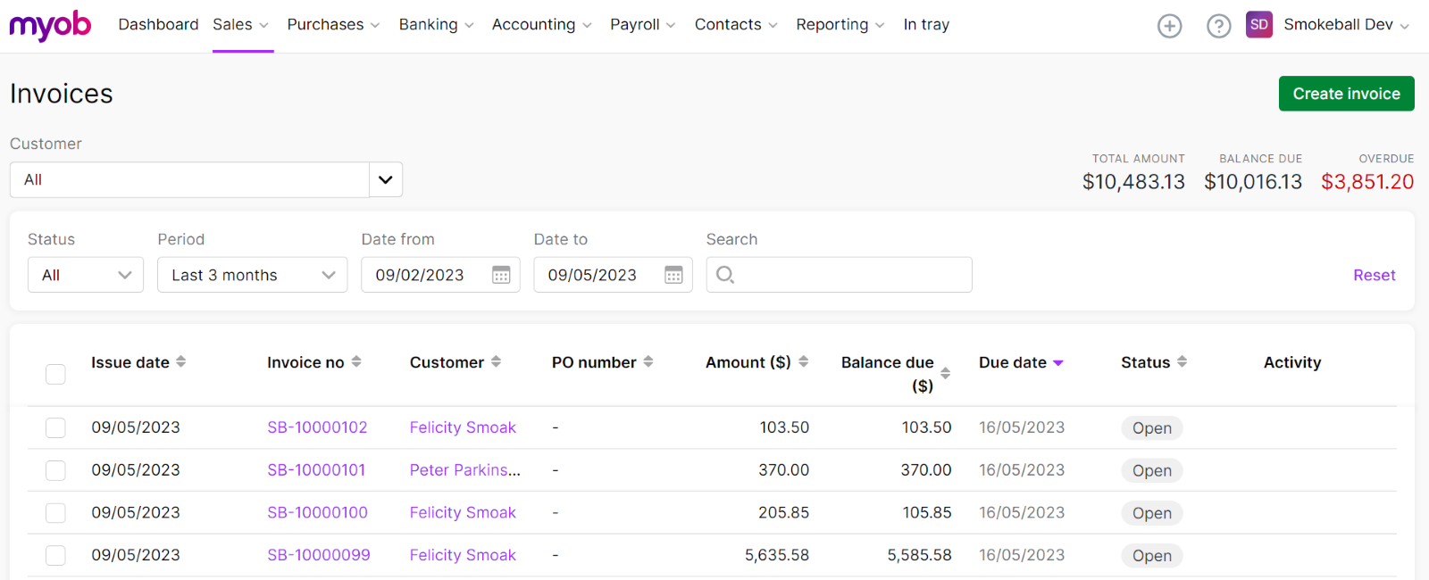Sort by Amount ($) column arrows
The image size is (1429, 580).
[x=803, y=362]
